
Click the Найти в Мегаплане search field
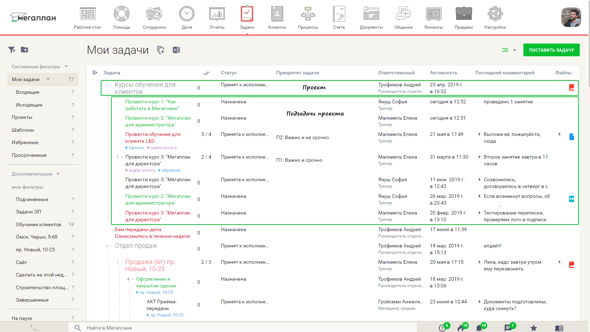point(243,328)
